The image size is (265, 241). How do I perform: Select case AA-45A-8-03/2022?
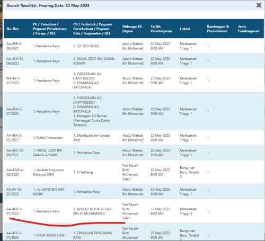tap(14, 138)
